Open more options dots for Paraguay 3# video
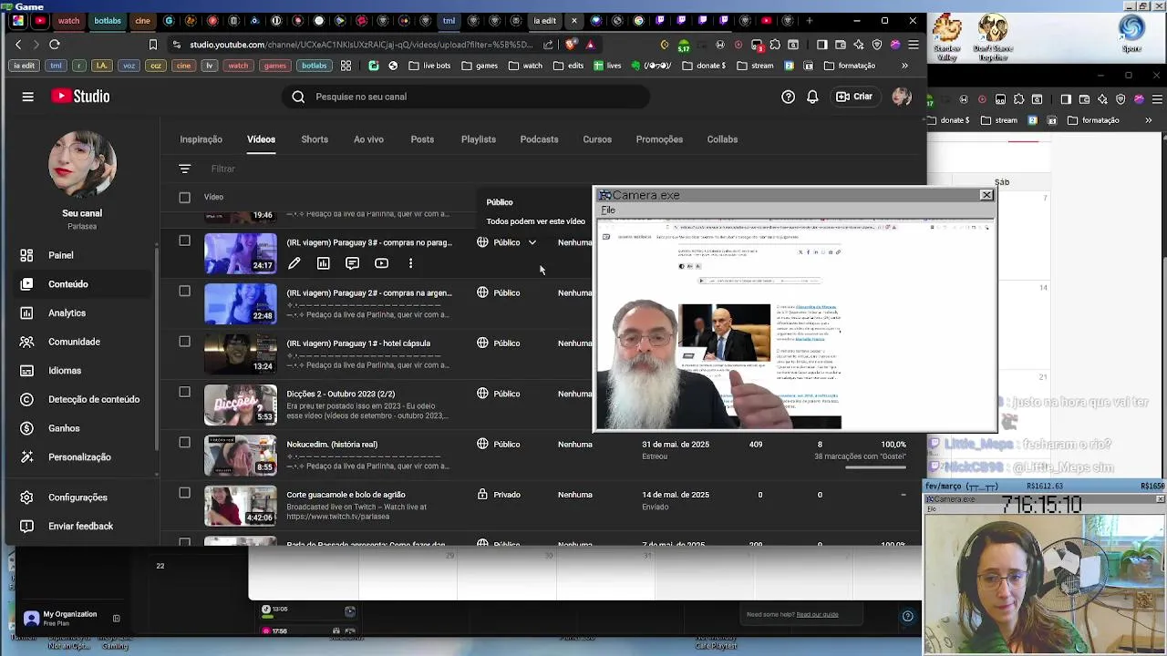 [x=410, y=263]
